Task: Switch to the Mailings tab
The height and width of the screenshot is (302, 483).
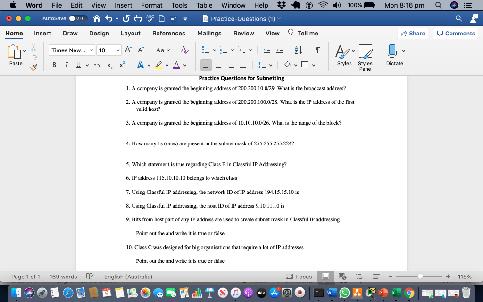Action: (209, 34)
